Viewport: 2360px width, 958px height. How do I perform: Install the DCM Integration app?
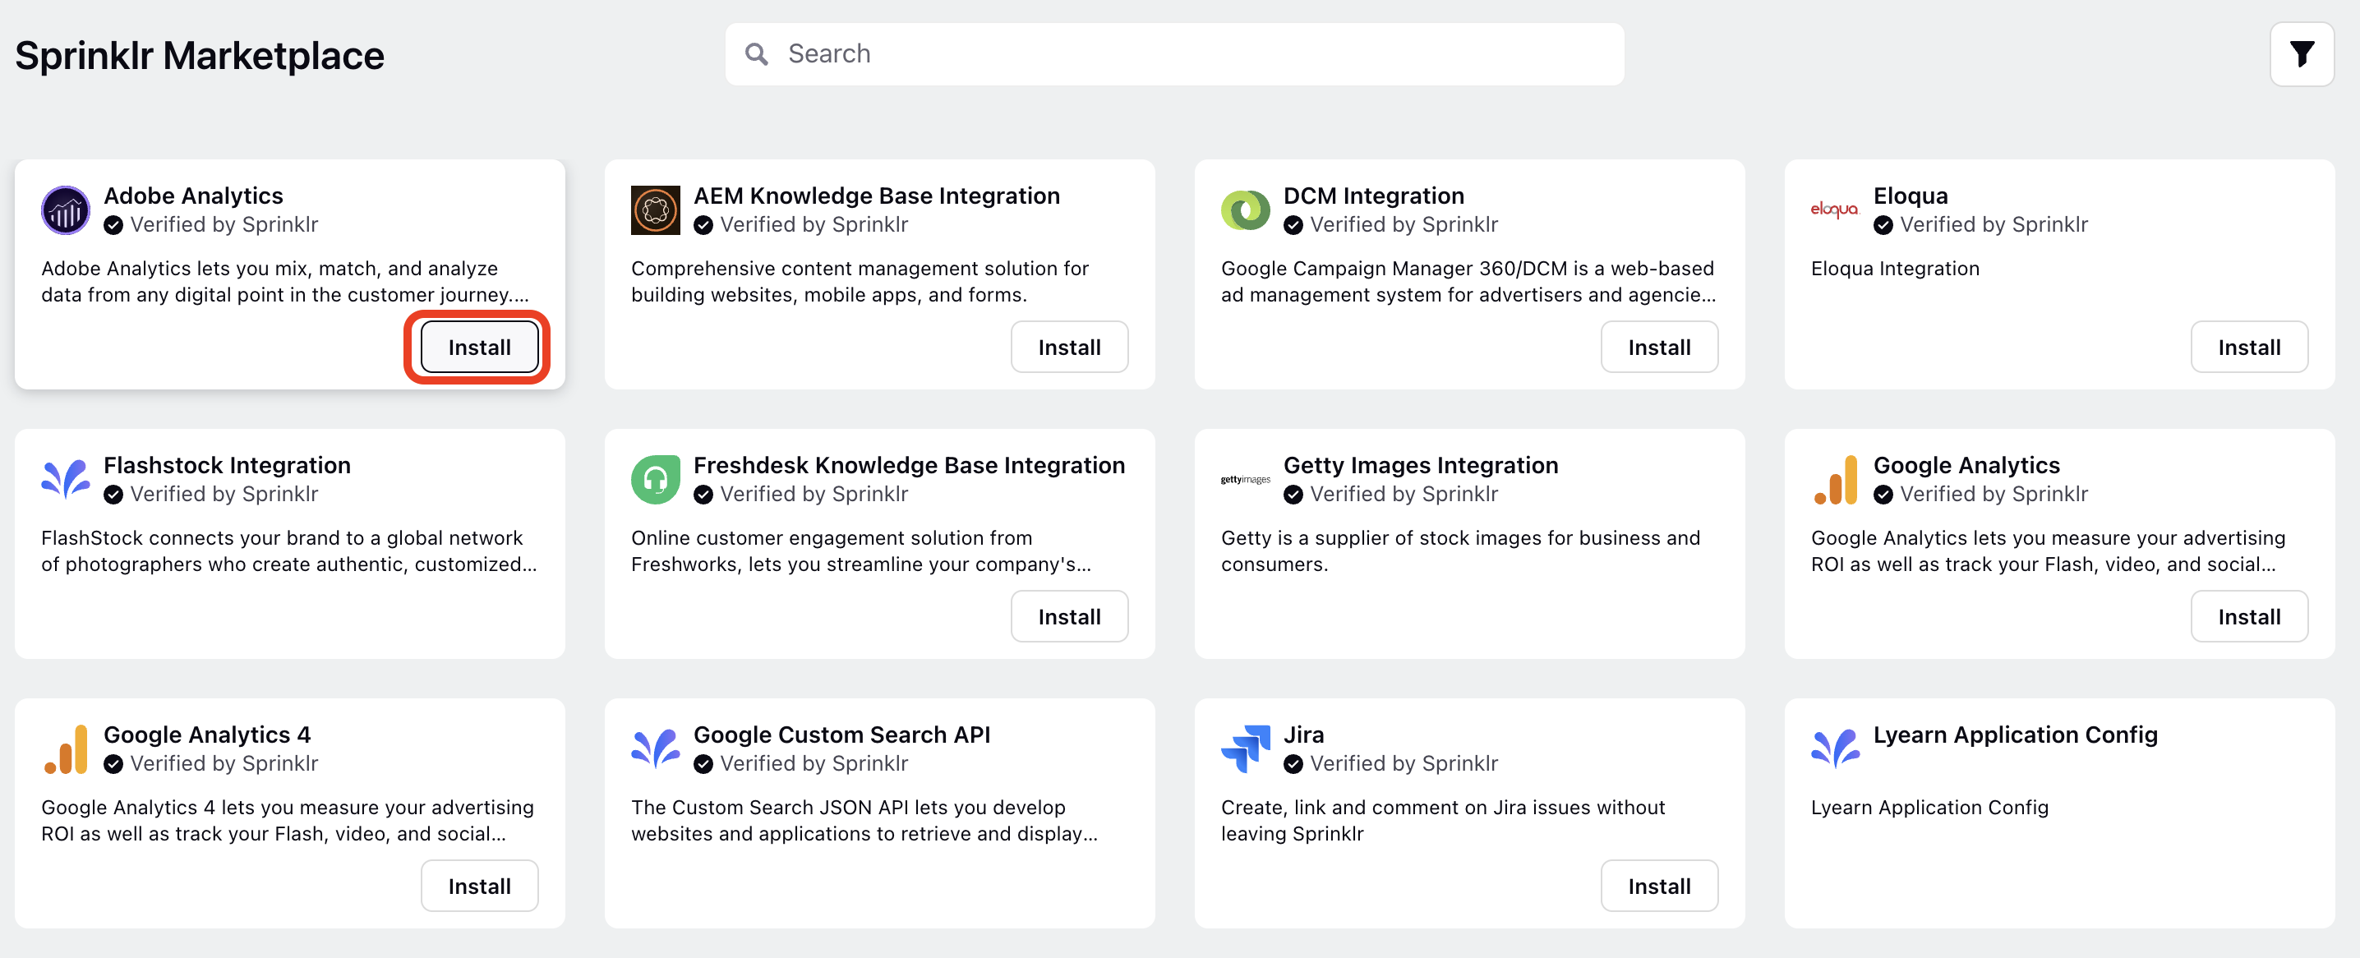tap(1659, 347)
